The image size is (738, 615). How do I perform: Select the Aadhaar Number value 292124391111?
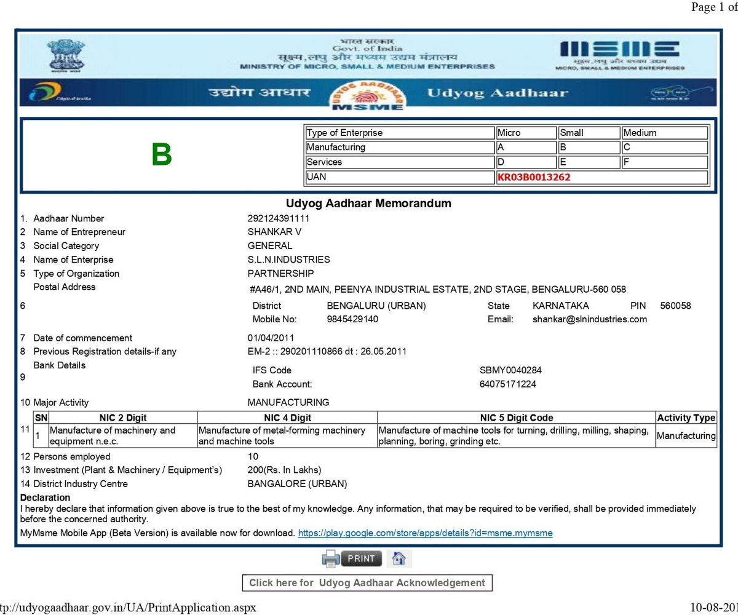tap(278, 218)
